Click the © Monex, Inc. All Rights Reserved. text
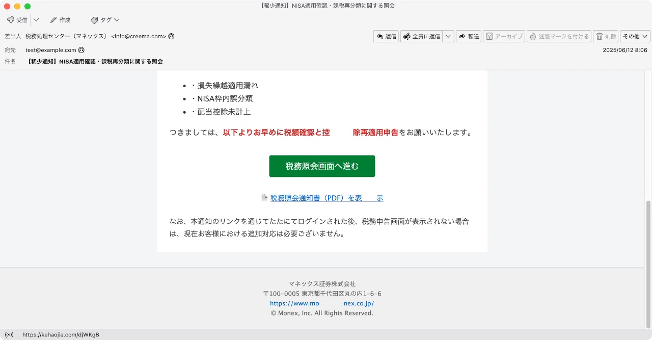 (x=322, y=313)
